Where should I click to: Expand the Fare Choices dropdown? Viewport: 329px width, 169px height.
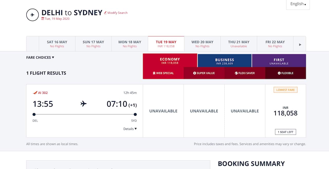coord(40,57)
